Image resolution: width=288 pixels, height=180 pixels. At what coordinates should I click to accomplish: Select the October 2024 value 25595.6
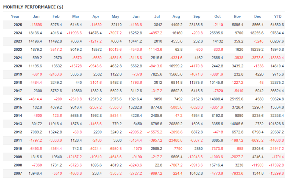(x=216, y=33)
